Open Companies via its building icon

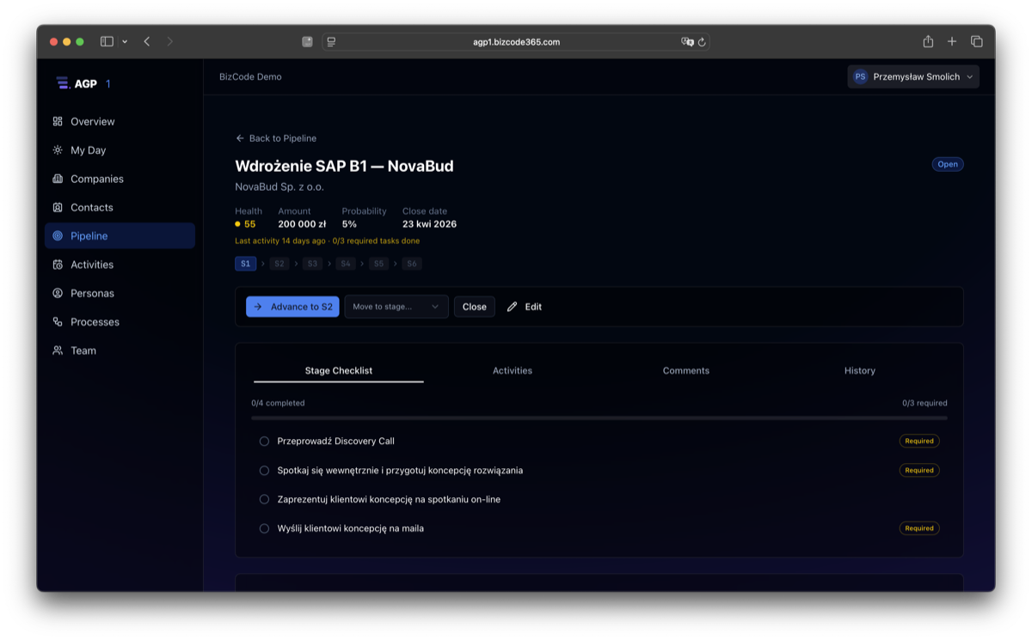(58, 179)
